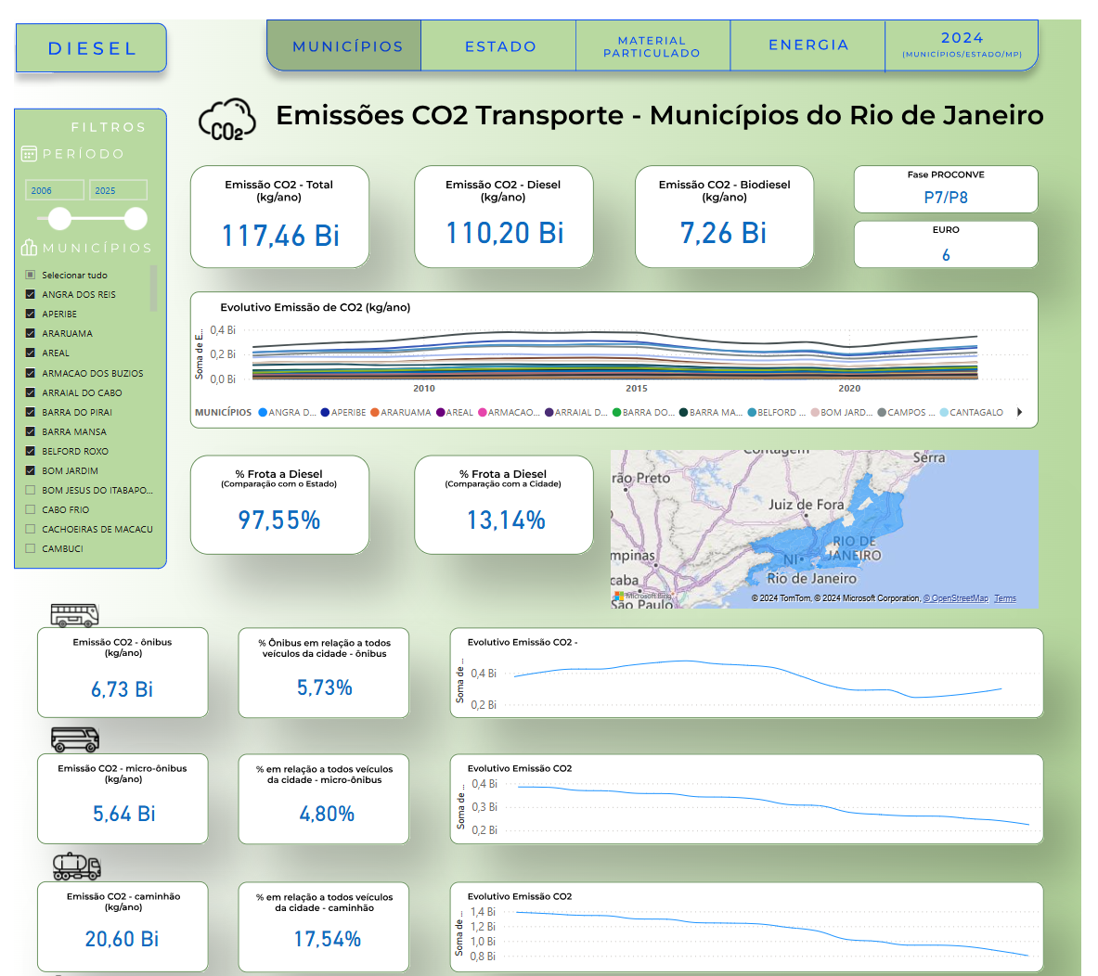Toggle the Selecionar tudo checkbox
1098x976 pixels.
tap(31, 275)
